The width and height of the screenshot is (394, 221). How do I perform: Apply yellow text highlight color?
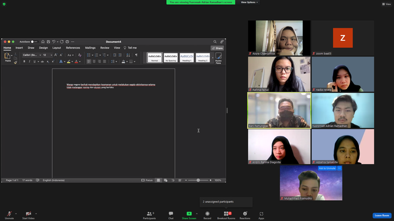coord(68,61)
